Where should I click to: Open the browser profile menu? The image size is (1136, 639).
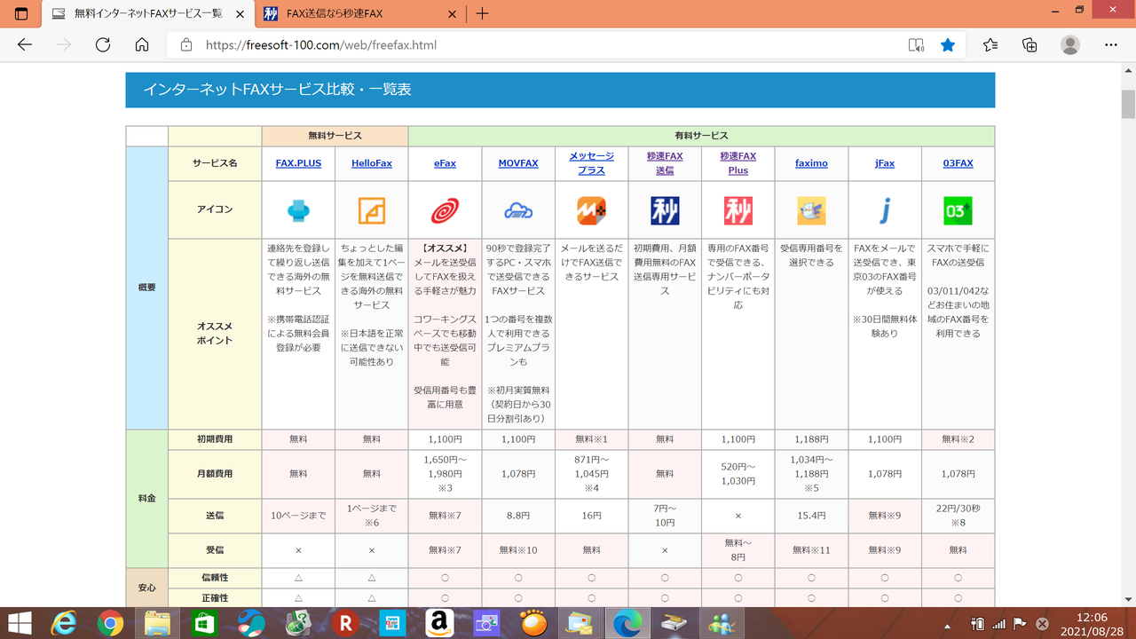1070,44
